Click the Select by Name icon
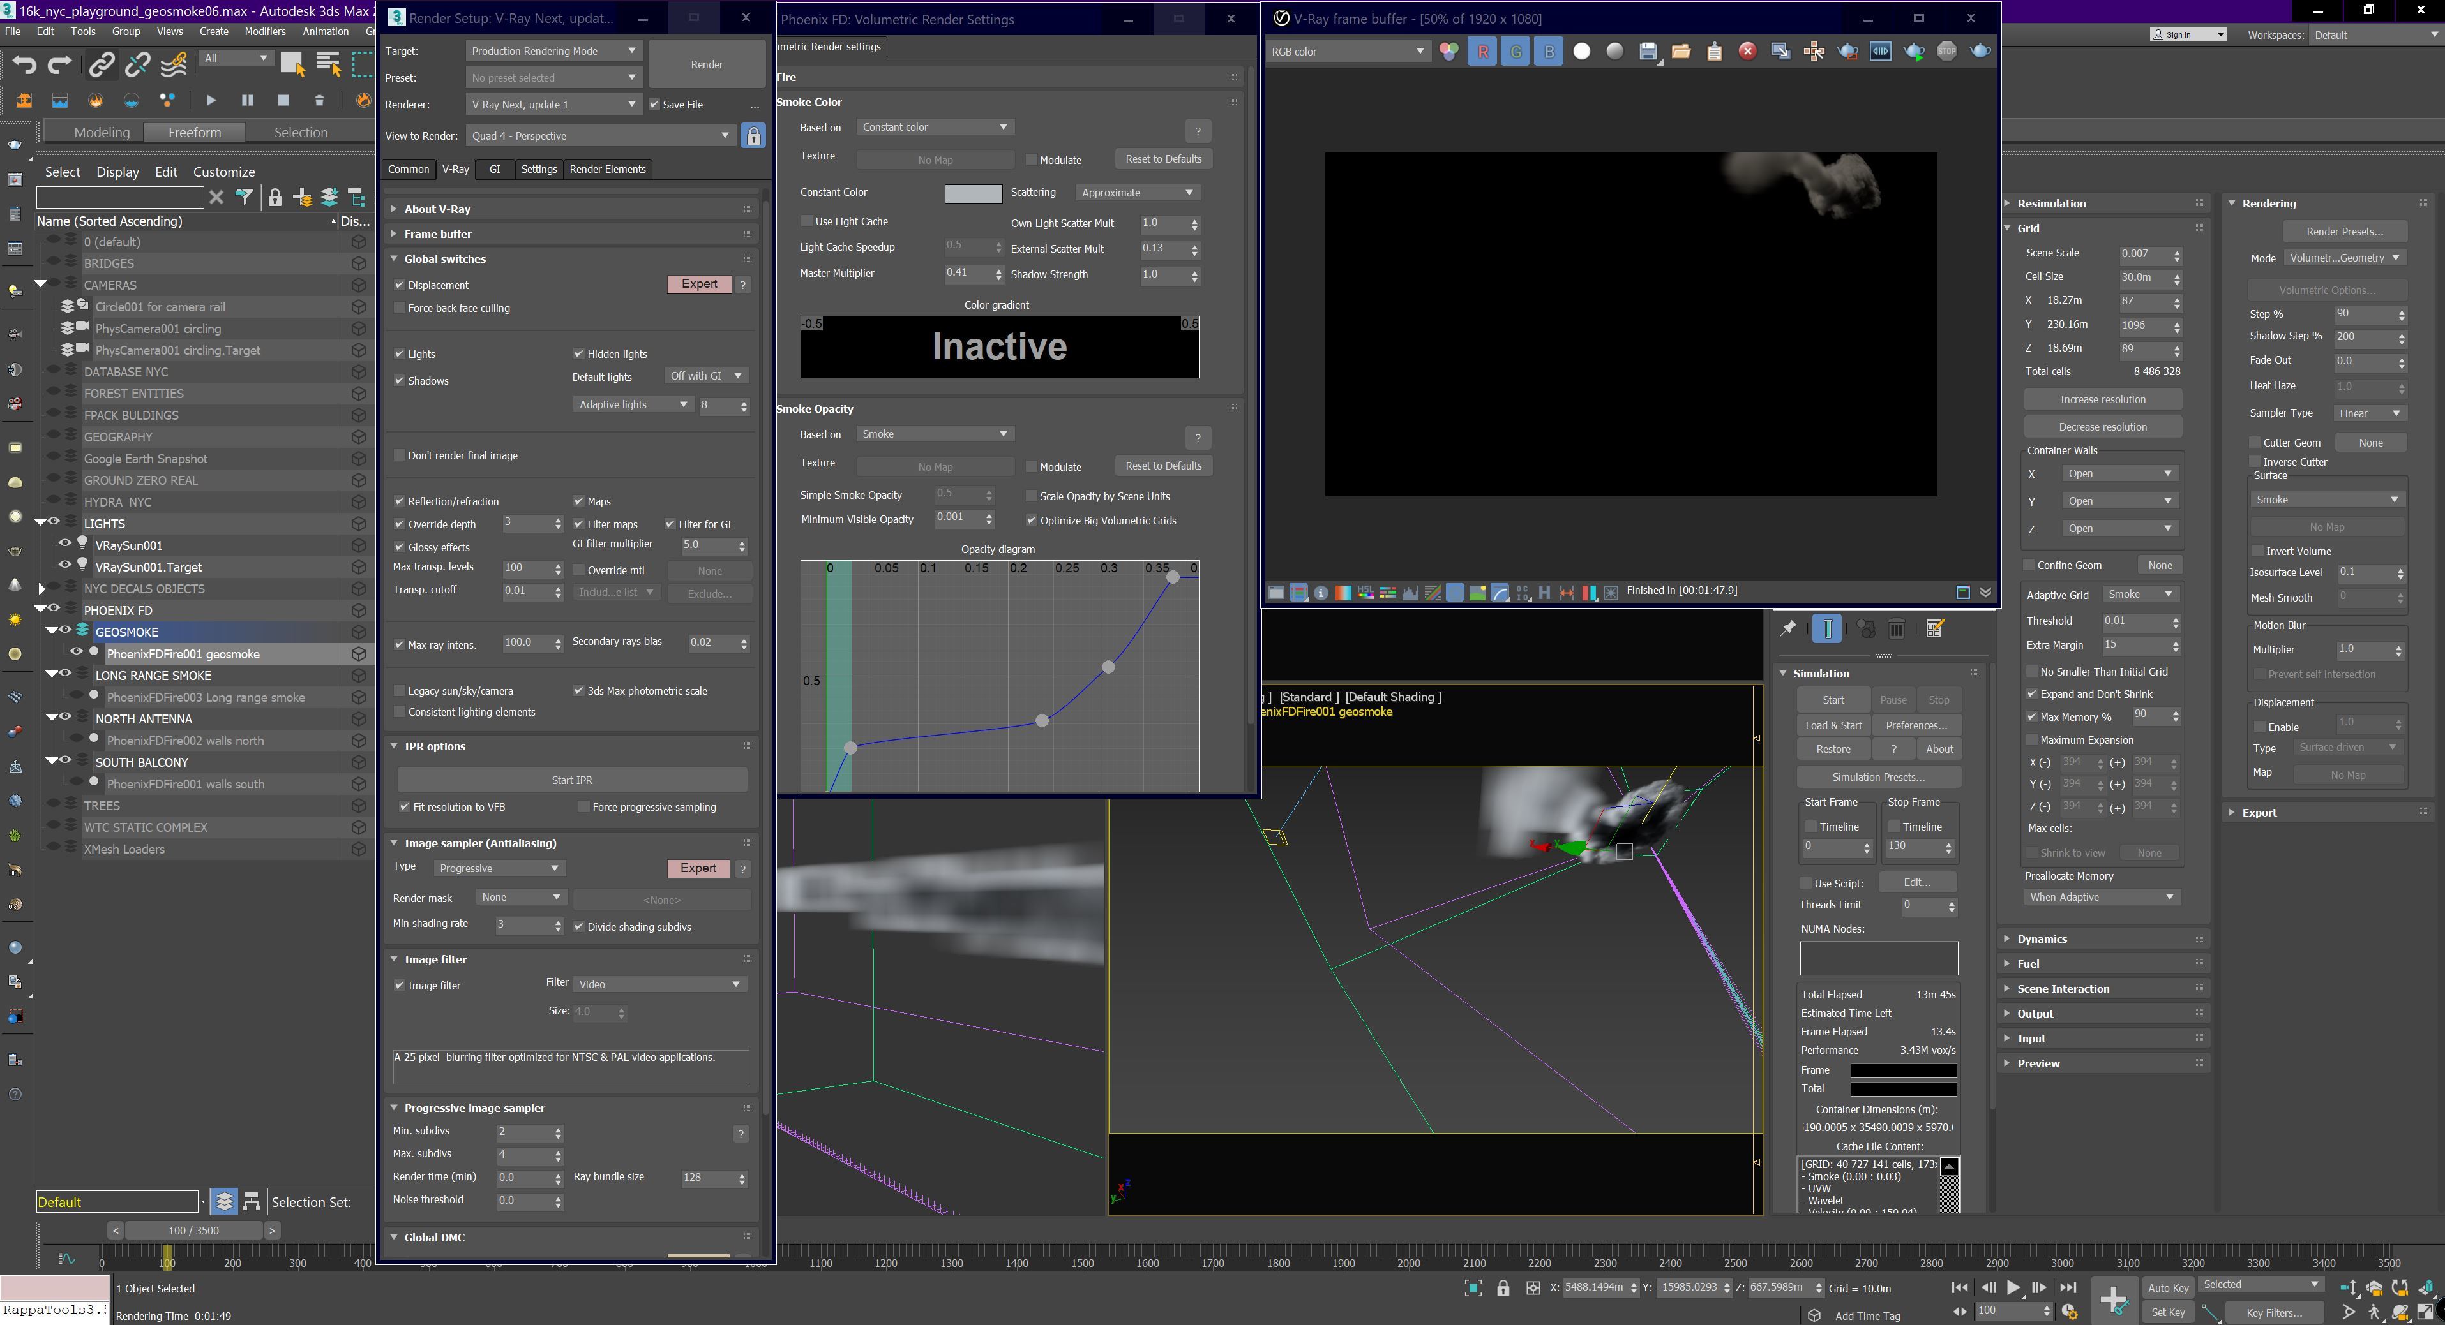The width and height of the screenshot is (2445, 1325). [328, 64]
